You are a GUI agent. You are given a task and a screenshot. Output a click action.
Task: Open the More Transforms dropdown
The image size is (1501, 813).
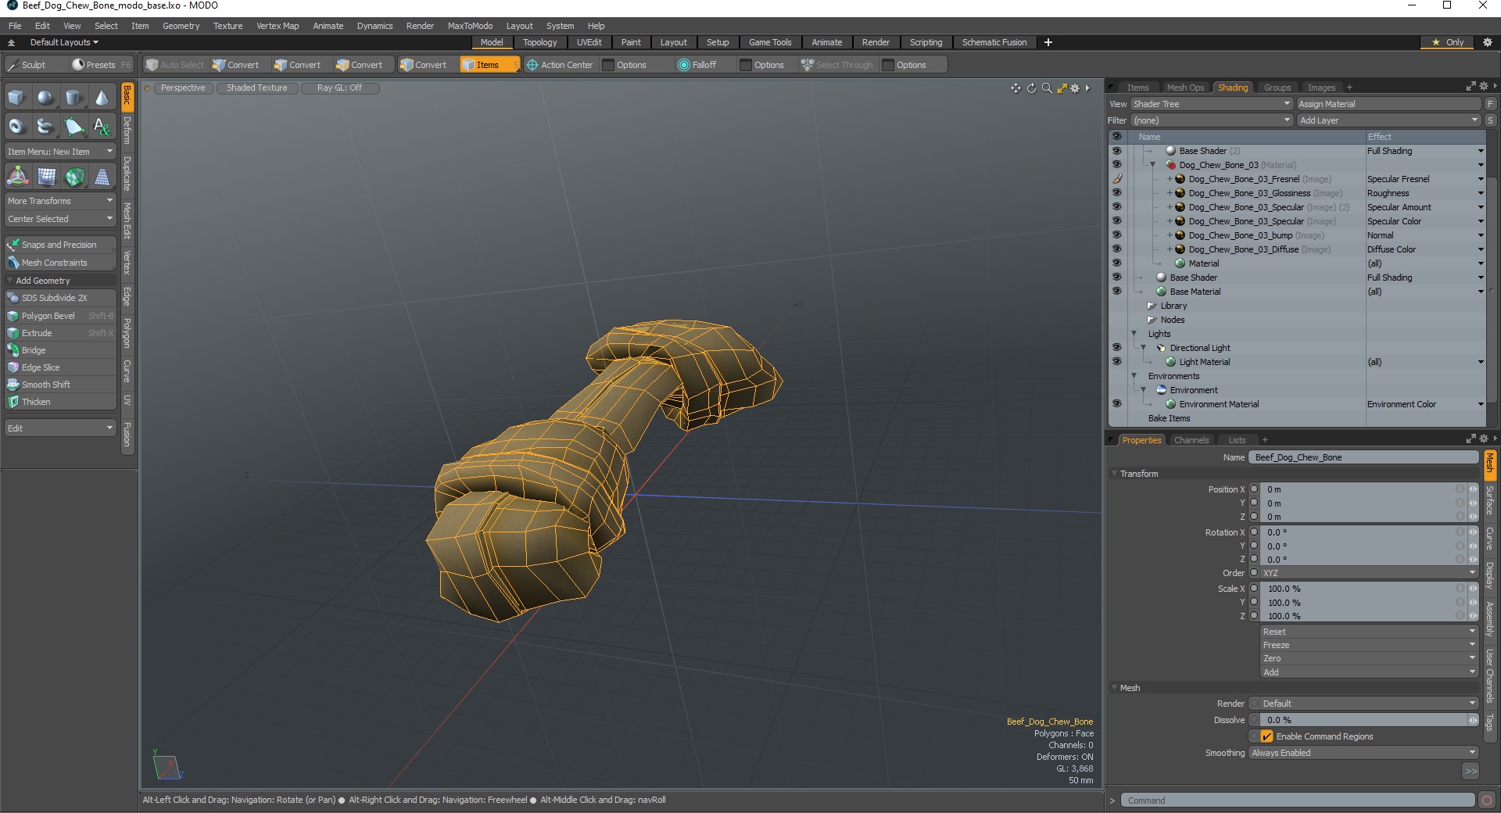click(60, 201)
